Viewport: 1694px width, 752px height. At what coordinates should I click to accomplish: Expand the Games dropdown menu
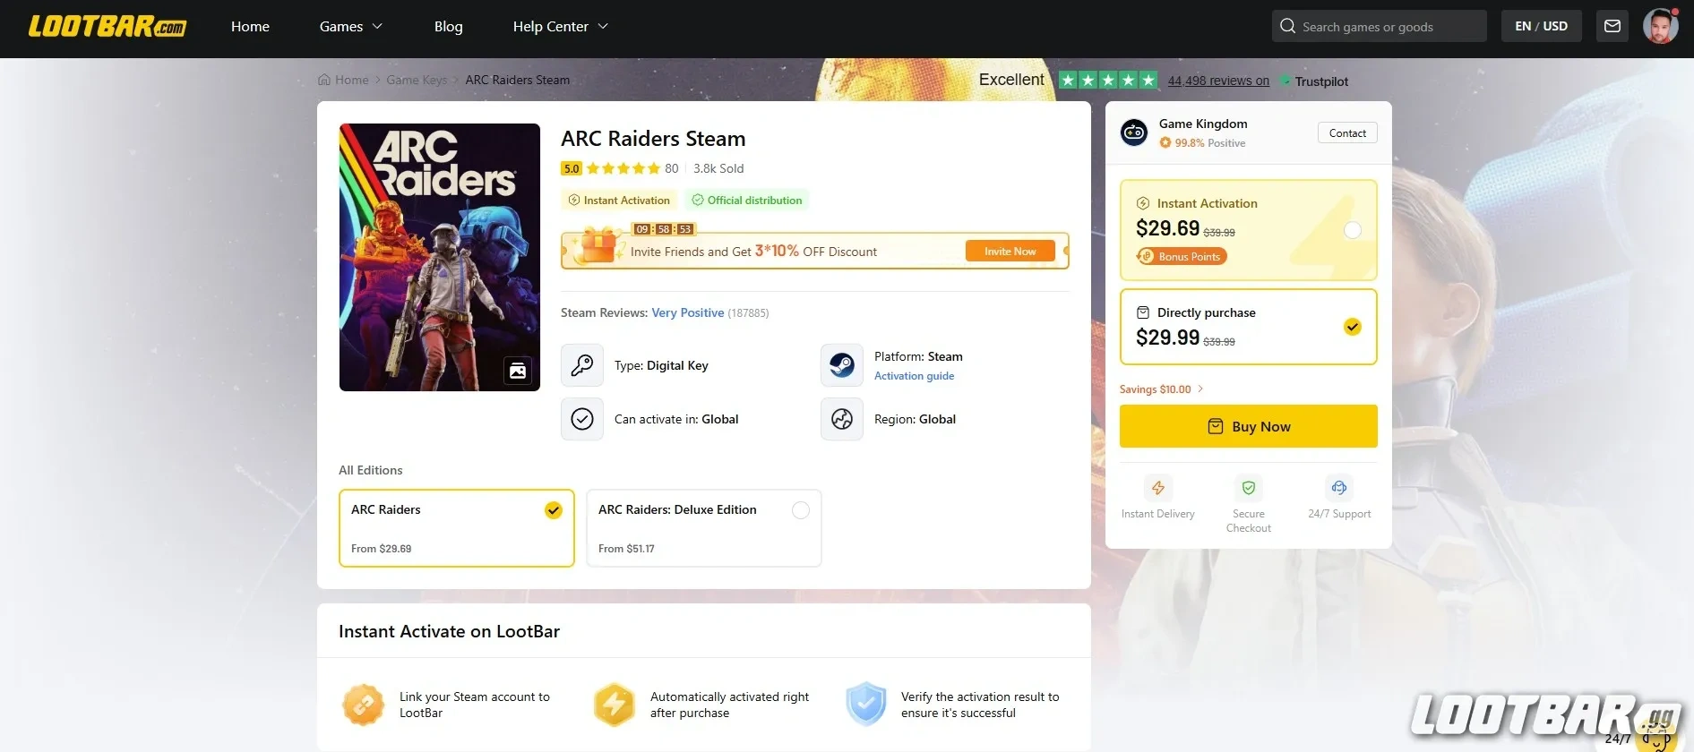pos(351,26)
